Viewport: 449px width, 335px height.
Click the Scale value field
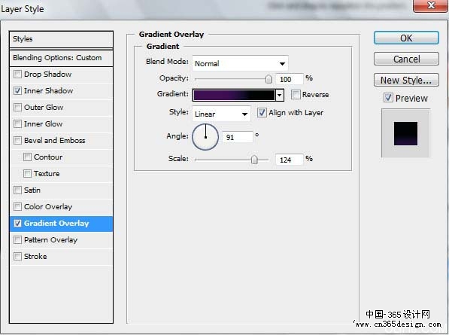[290, 160]
